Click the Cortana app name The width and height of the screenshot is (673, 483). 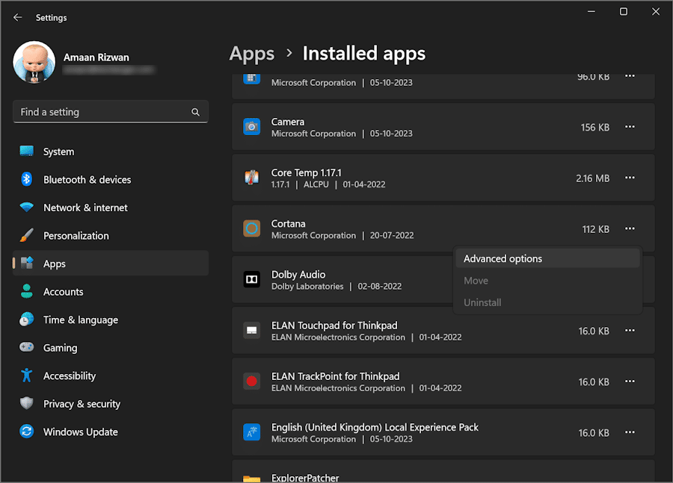289,224
